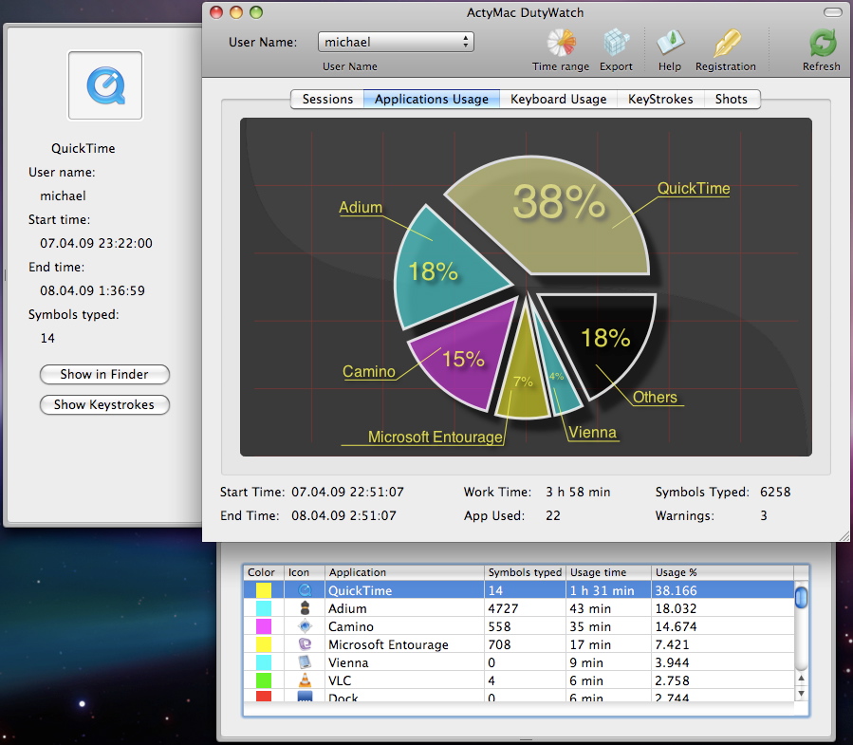The image size is (853, 745).
Task: Sort by Symbols typed column header
Action: 525,572
